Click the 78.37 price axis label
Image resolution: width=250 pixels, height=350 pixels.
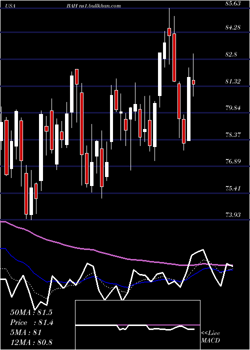[x=233, y=135]
